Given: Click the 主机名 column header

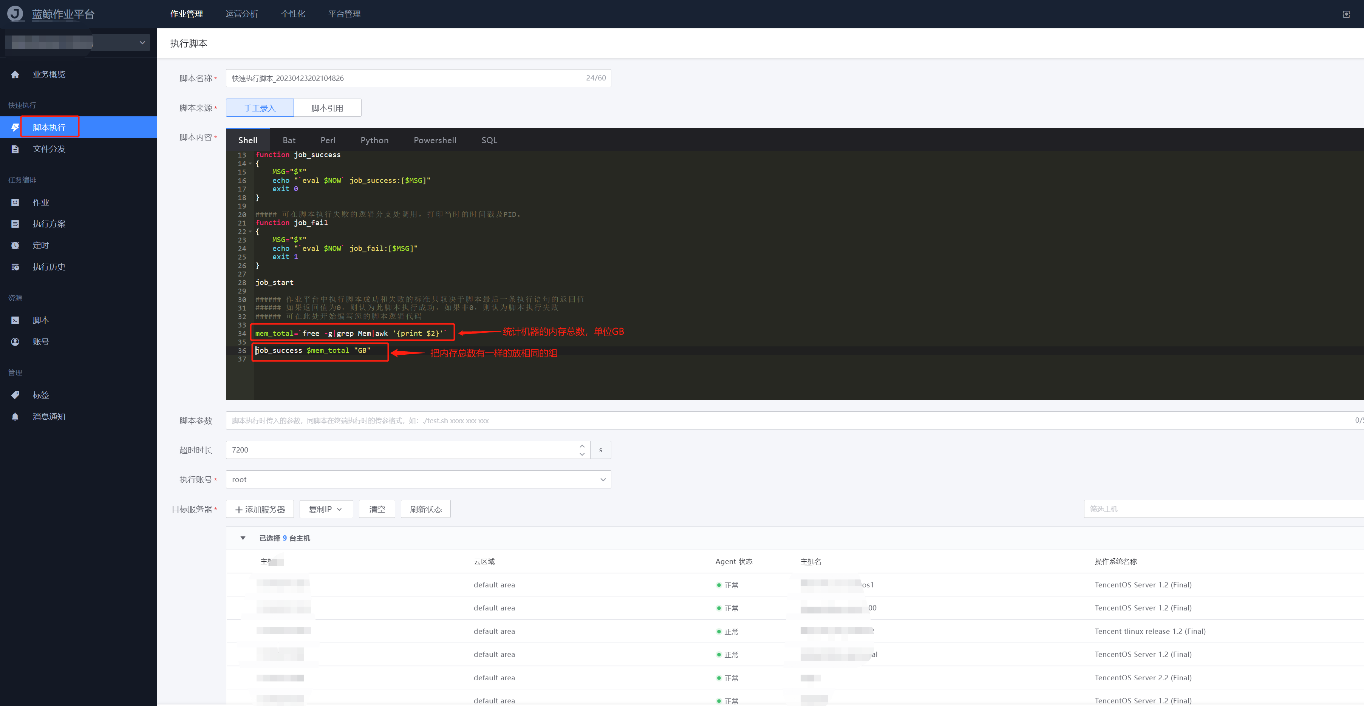Looking at the screenshot, I should click(x=811, y=562).
